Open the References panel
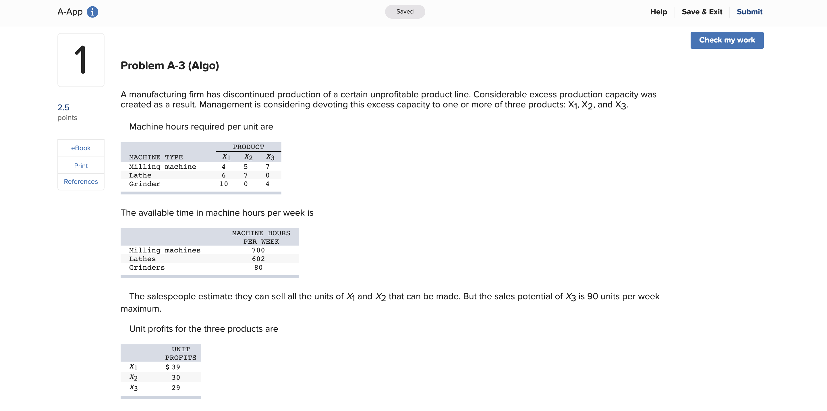 point(81,182)
